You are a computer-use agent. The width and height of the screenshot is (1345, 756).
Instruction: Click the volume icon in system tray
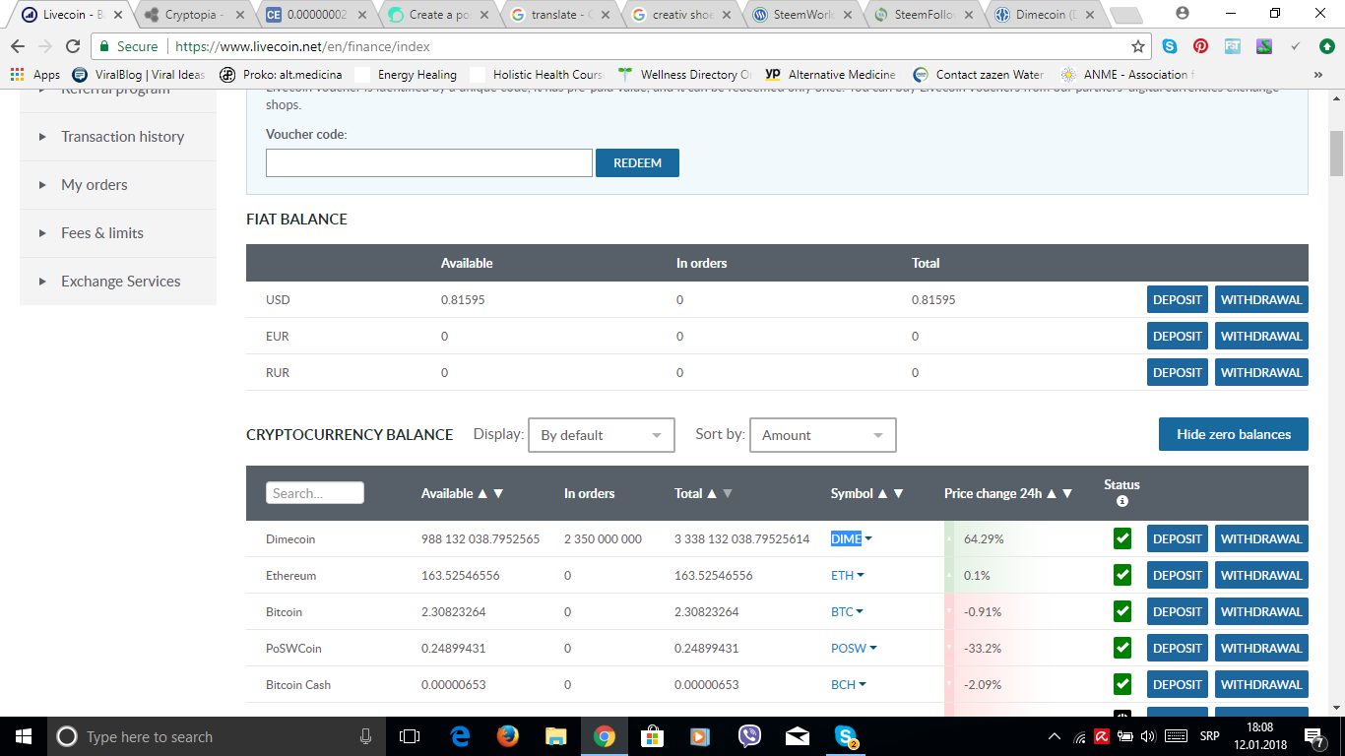coord(1147,736)
